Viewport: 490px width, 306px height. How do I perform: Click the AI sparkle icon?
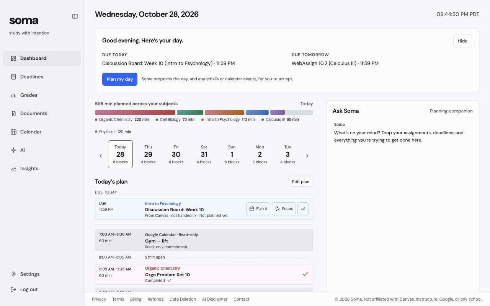click(13, 150)
